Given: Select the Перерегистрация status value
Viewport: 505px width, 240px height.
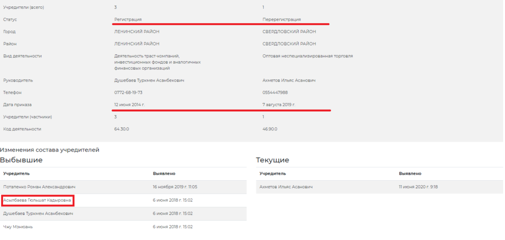Looking at the screenshot, I should point(282,19).
